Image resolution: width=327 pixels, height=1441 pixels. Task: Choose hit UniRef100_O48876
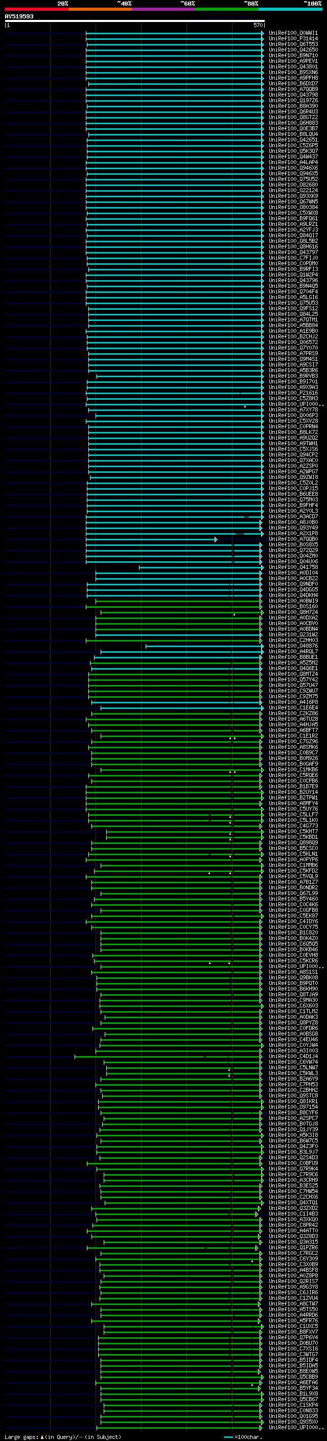[293, 646]
